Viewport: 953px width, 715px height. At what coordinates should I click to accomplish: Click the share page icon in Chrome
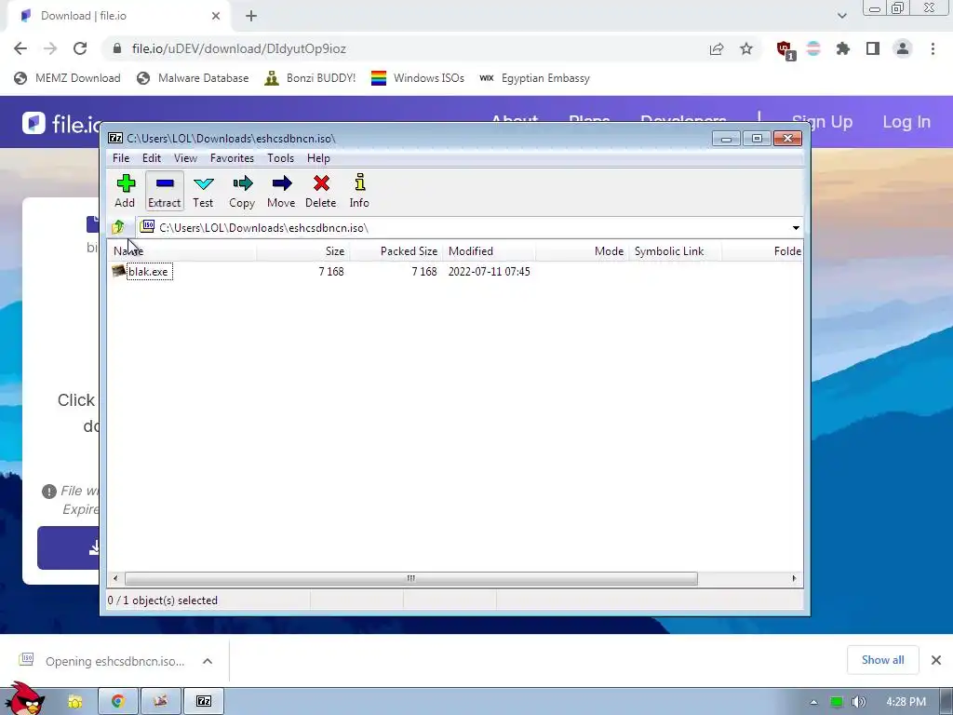717,49
